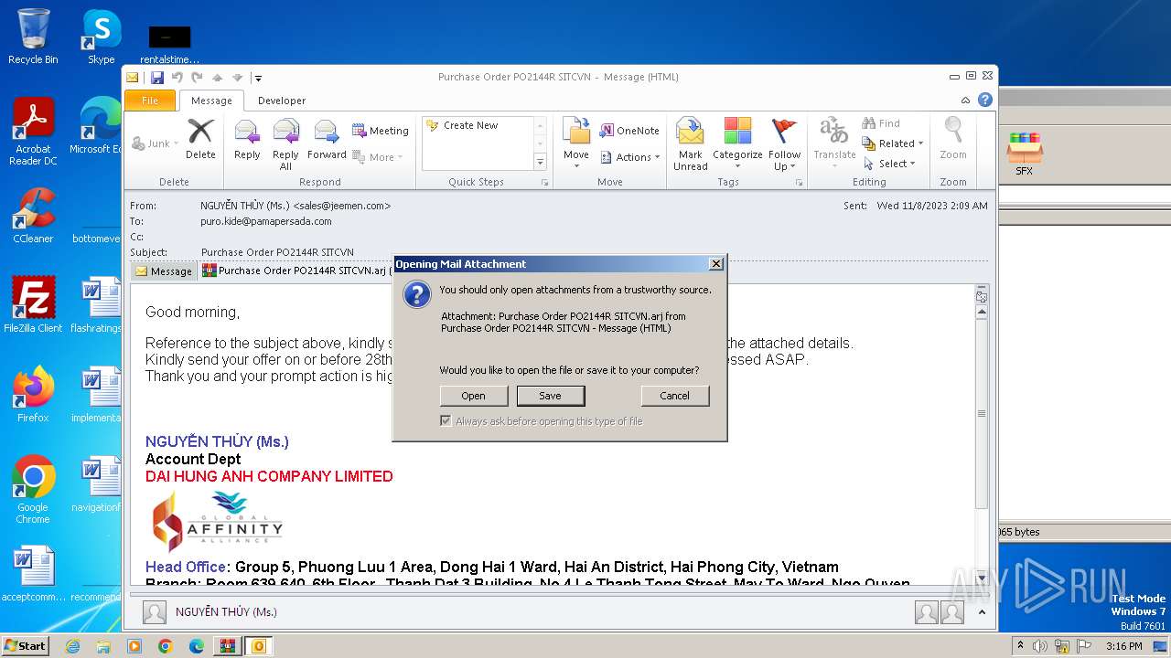
Task: Switch to the Message ribbon tab
Action: (x=211, y=101)
